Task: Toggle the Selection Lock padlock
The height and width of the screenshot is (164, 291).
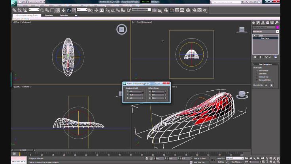Action: (147, 158)
